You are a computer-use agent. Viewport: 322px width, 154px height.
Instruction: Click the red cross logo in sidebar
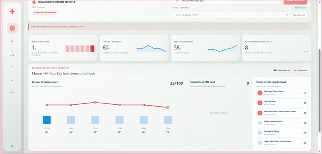click(12, 12)
